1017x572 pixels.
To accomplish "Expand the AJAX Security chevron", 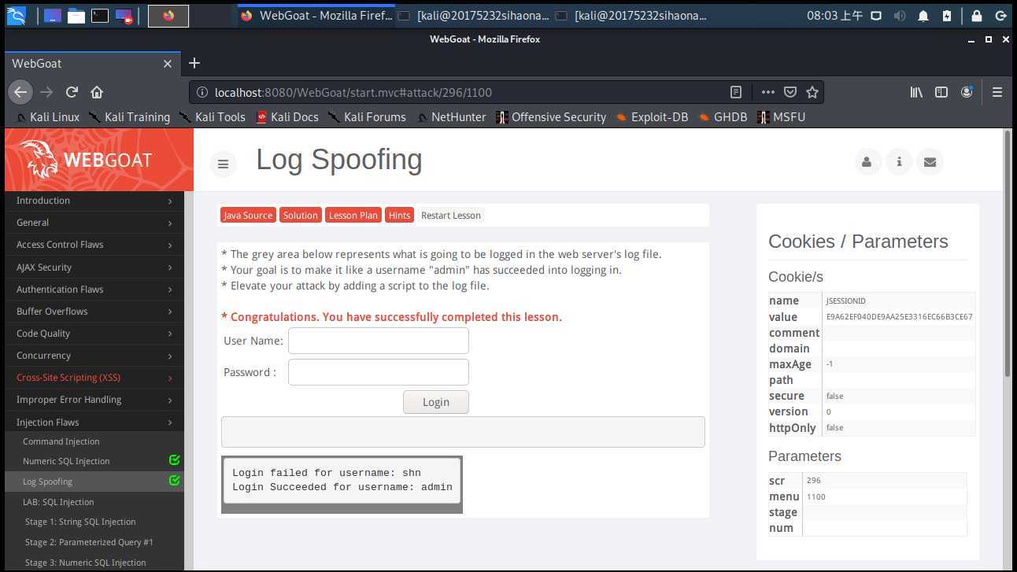I will click(170, 268).
